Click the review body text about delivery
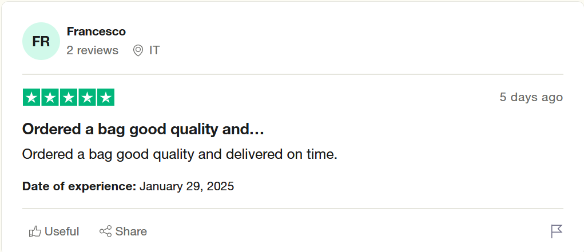Viewport: 584px width, 252px height. click(x=180, y=154)
